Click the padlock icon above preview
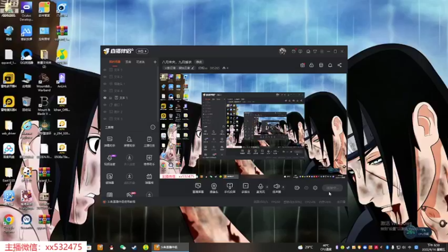 311,65
